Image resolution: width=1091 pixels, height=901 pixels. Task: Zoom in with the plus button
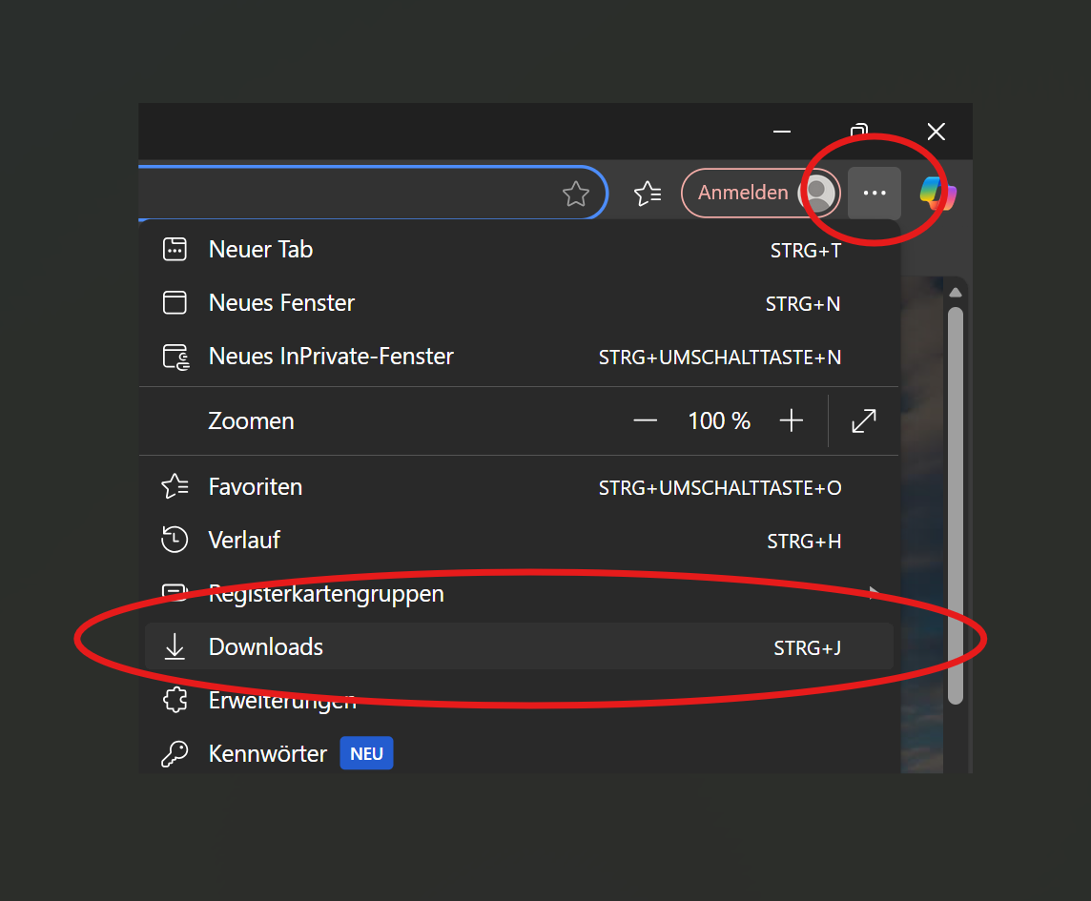pyautogui.click(x=792, y=420)
